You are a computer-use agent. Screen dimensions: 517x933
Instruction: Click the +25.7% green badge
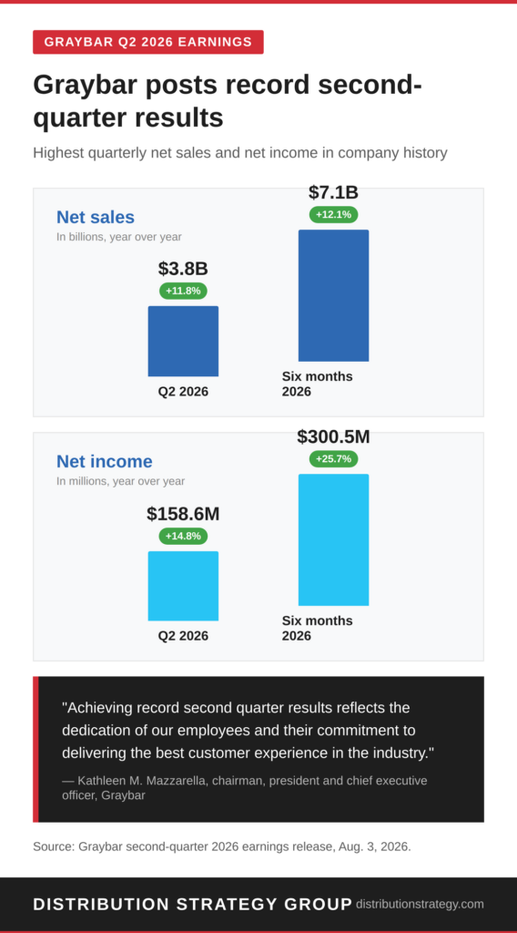pyautogui.click(x=333, y=459)
